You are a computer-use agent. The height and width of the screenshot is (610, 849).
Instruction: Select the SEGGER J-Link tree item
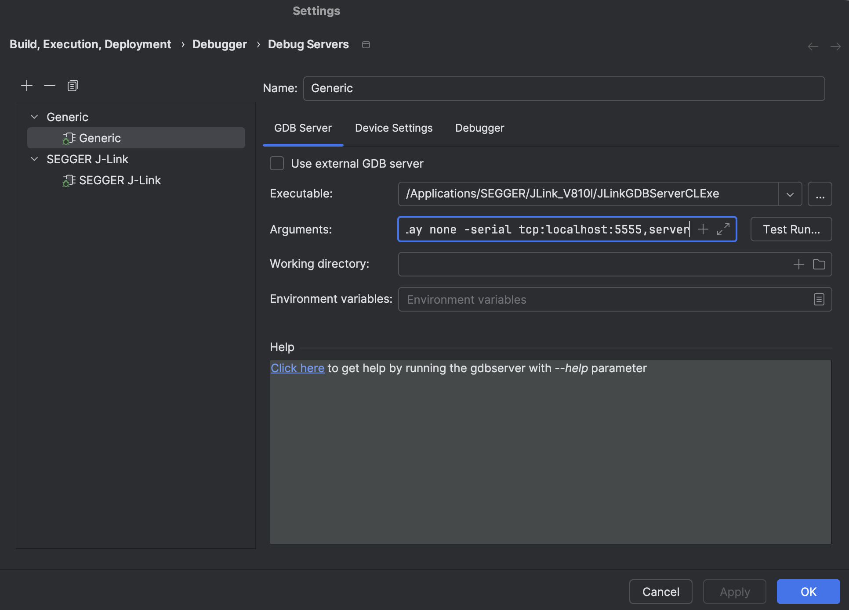[x=120, y=180]
